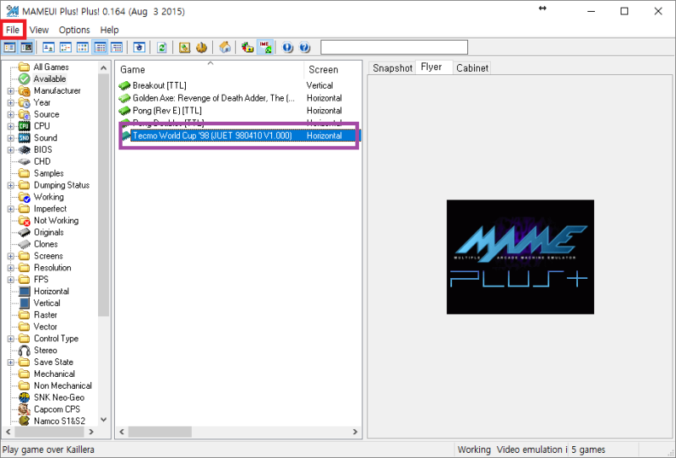Expand the Manufacturer folder
The height and width of the screenshot is (458, 676).
(11, 91)
